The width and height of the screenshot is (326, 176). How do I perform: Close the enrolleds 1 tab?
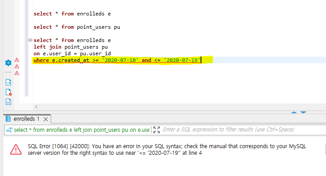point(46,119)
